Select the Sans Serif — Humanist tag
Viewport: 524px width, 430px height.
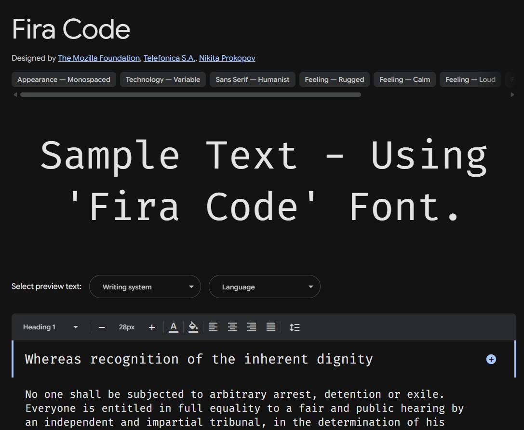coord(252,79)
